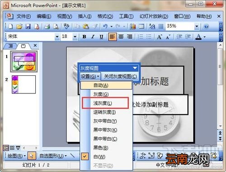Image resolution: width=226 pixels, height=172 pixels.
Task: Center the text alignment
Action: coord(121,37)
